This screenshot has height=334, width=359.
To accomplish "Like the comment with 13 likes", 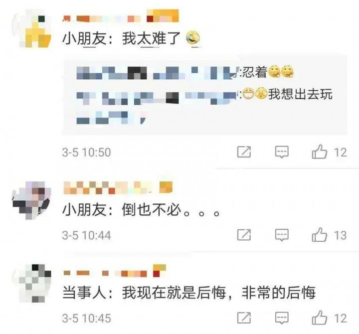I will tap(319, 235).
